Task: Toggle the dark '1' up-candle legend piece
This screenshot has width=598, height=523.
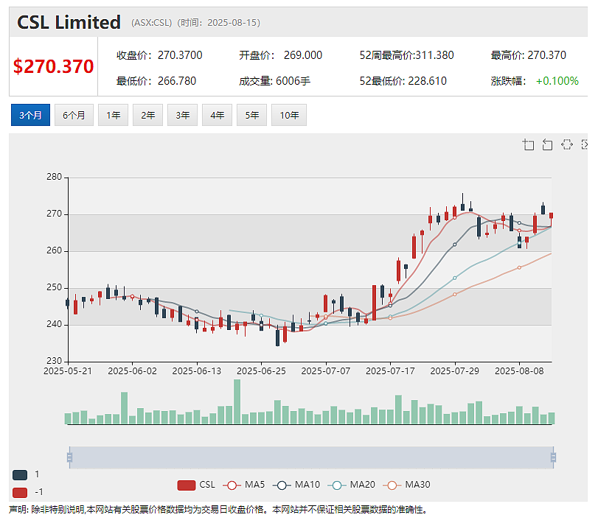Action: 20,474
